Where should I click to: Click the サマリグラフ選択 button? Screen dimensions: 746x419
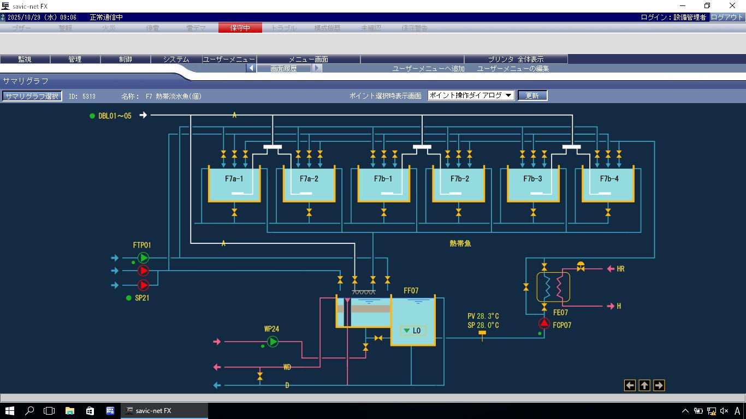point(32,96)
